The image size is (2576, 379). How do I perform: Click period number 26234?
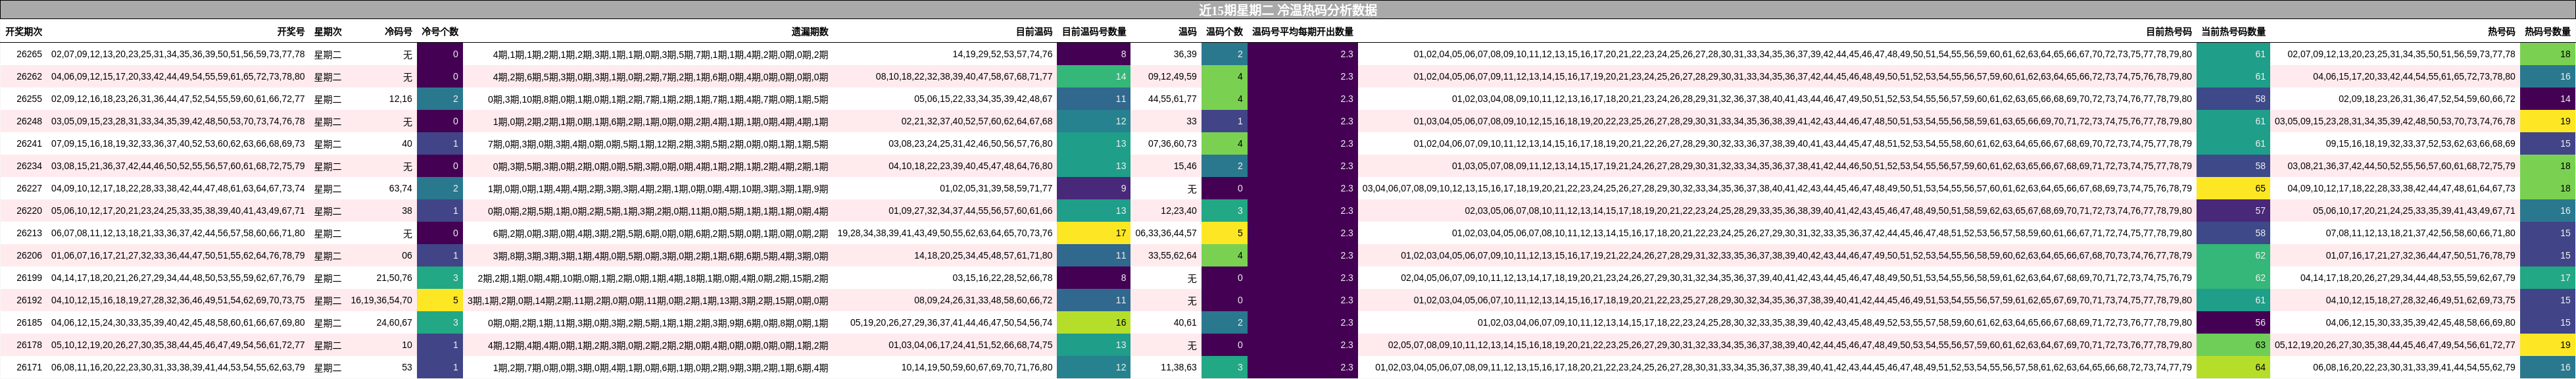click(29, 166)
